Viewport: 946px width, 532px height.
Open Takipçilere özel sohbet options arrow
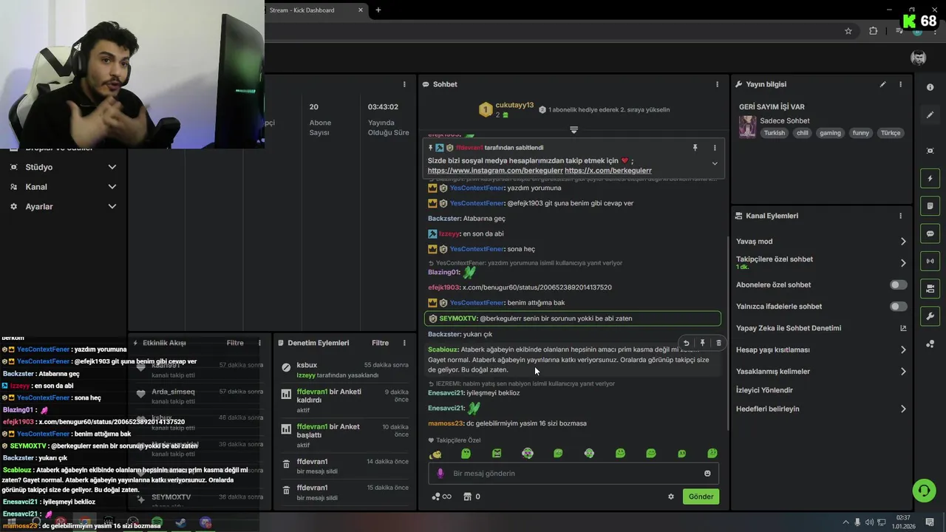tap(903, 263)
